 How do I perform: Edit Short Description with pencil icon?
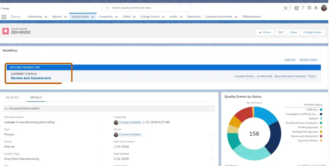point(102,122)
